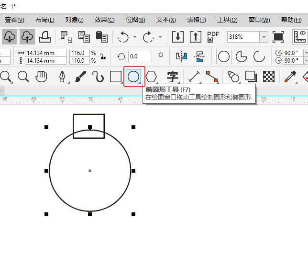The height and width of the screenshot is (254, 308).
Task: Select the Rectangle tool
Action: [116, 77]
